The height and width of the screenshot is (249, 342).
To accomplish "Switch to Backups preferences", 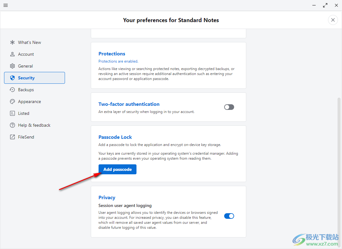I will click(35, 90).
